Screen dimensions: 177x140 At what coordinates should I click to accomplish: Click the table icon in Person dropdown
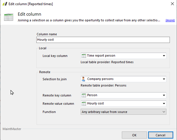[84, 95]
